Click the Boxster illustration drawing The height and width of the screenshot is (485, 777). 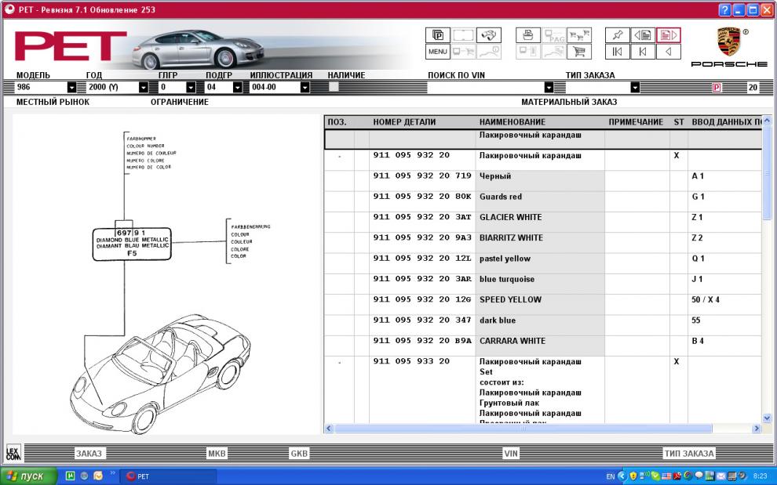click(x=160, y=374)
